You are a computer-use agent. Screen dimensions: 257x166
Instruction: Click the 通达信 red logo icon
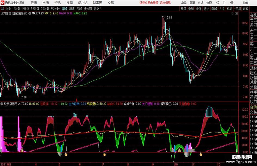2,3
